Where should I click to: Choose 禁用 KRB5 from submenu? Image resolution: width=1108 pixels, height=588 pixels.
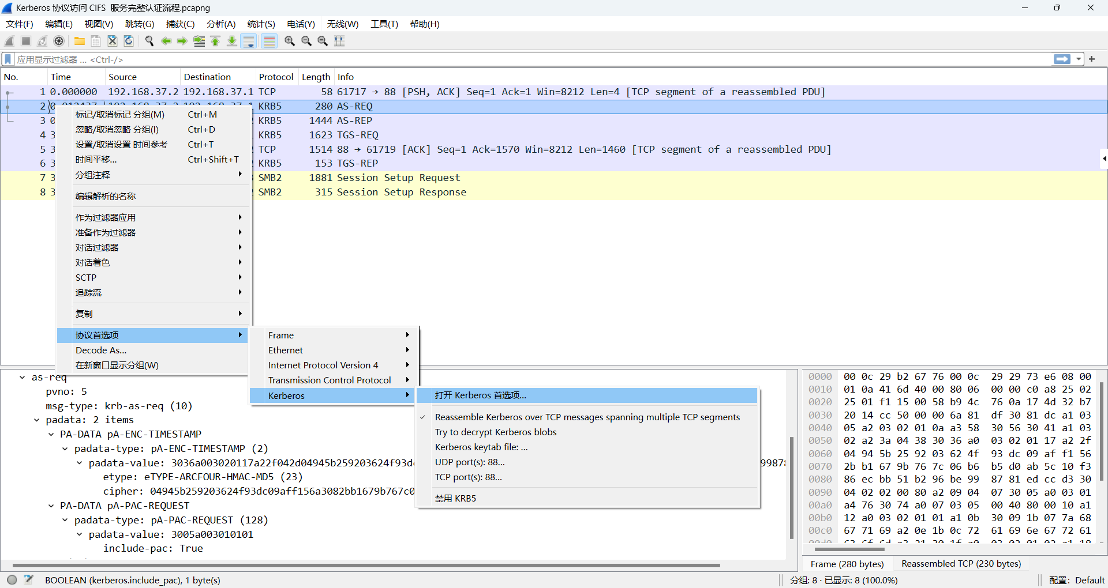[587, 499]
